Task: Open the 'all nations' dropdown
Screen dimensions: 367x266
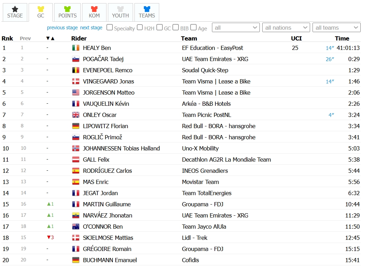Action: point(286,28)
